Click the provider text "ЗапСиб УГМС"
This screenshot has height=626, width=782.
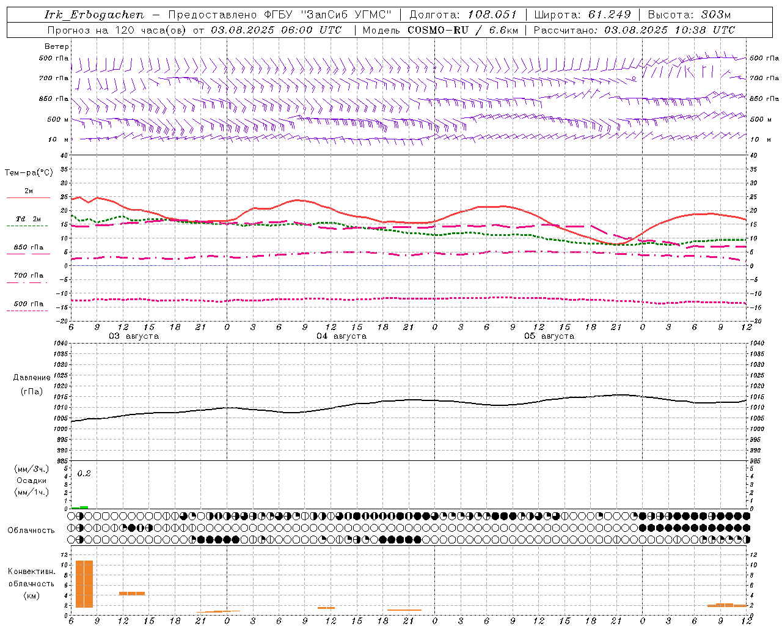click(346, 15)
